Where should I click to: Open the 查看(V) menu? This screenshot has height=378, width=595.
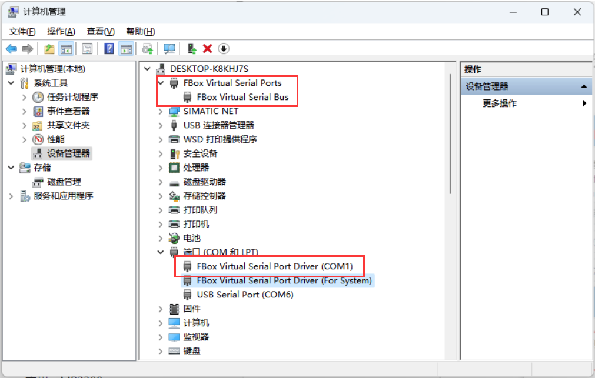100,31
